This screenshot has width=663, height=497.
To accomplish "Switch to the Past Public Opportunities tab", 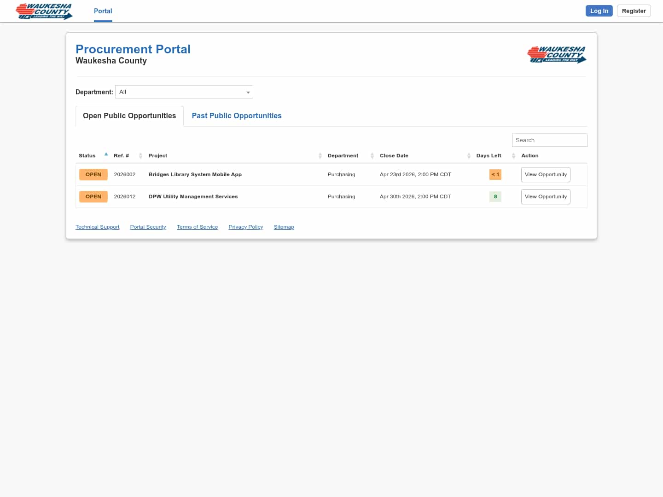I will click(x=236, y=116).
